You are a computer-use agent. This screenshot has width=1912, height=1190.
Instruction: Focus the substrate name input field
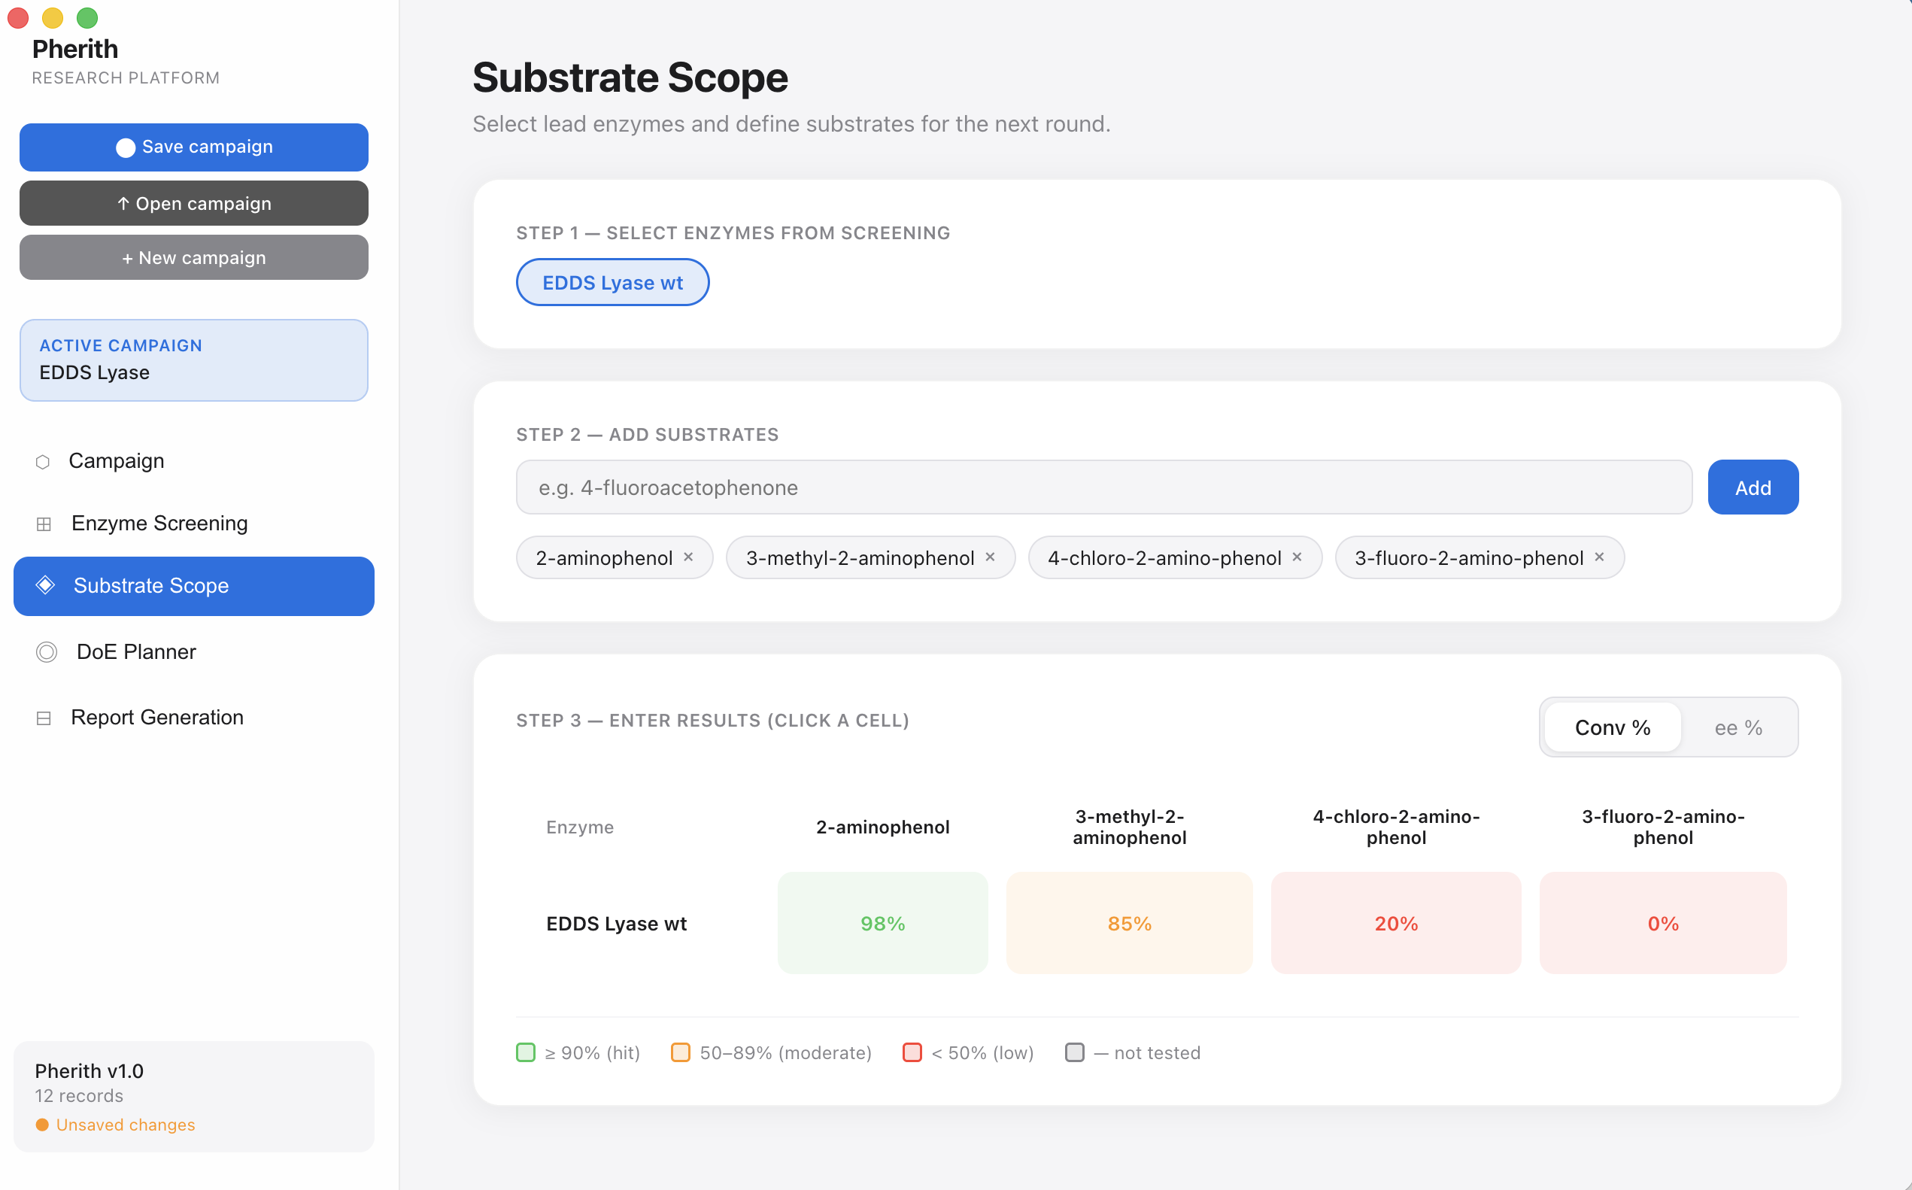(1104, 487)
